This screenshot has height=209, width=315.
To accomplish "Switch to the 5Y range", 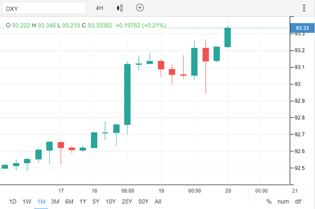I will 96,202.
